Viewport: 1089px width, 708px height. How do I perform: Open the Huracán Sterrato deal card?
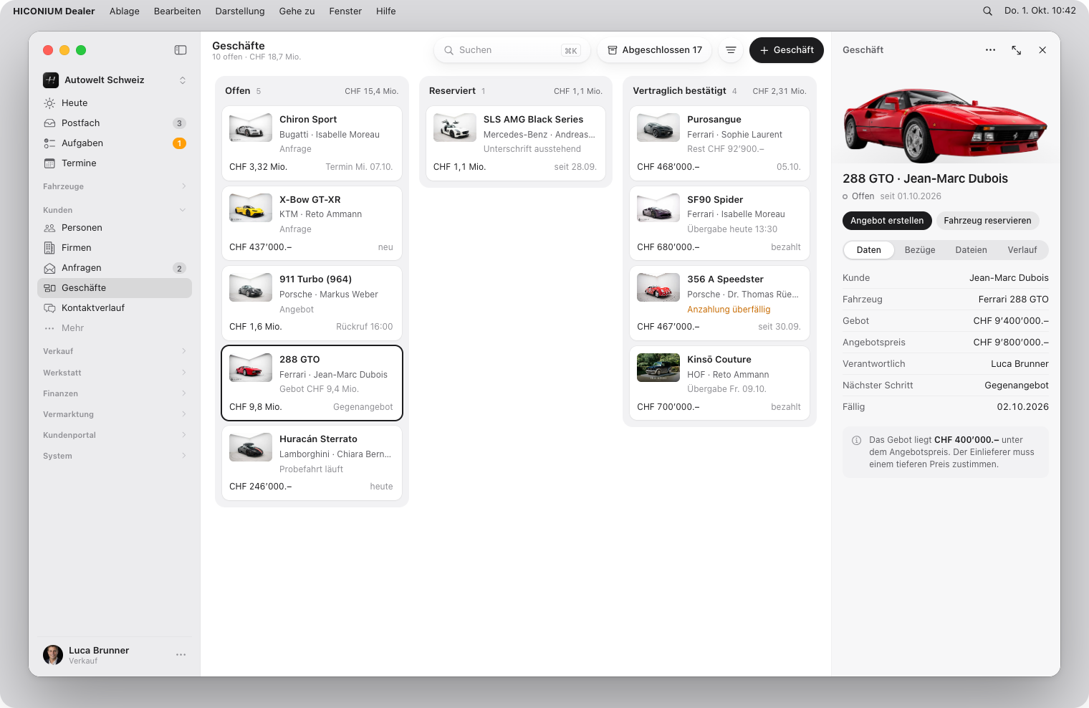pos(312,463)
